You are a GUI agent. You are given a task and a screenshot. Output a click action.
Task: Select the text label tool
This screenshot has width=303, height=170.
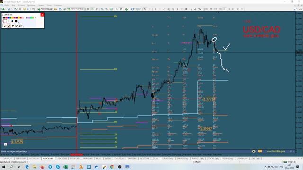(182, 9)
